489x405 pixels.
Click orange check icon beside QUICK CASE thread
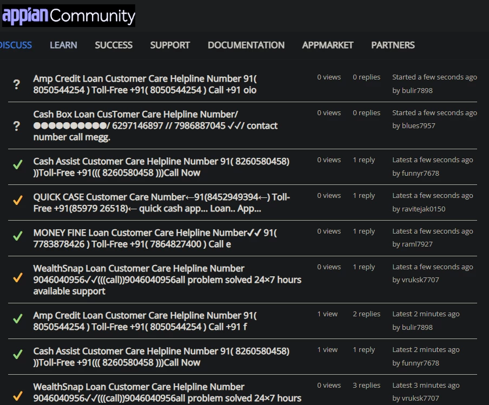pos(18,200)
